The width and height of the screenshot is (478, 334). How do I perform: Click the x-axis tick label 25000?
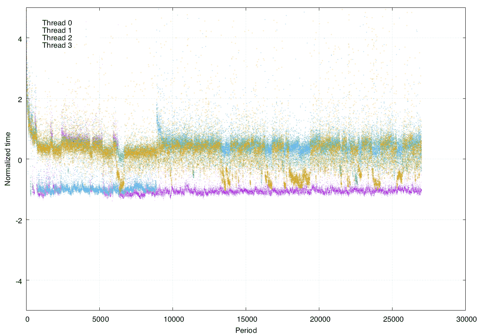[x=392, y=319]
